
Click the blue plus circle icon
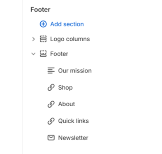tap(43, 24)
